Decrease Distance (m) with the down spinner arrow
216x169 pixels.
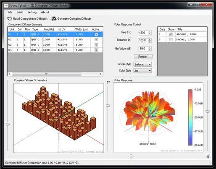(x=150, y=42)
